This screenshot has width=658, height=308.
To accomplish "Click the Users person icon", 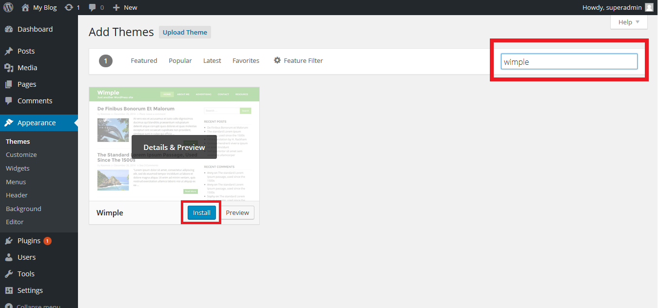I will 9,257.
